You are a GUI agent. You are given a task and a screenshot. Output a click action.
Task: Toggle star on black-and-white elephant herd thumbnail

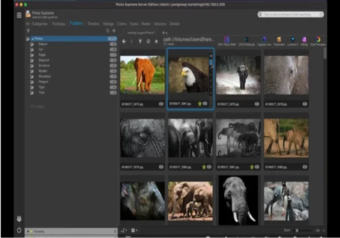204,167
